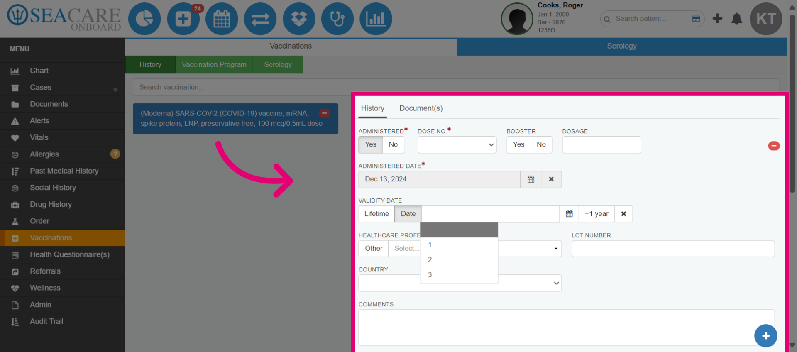Click the patient card icon in search box

[x=696, y=19]
